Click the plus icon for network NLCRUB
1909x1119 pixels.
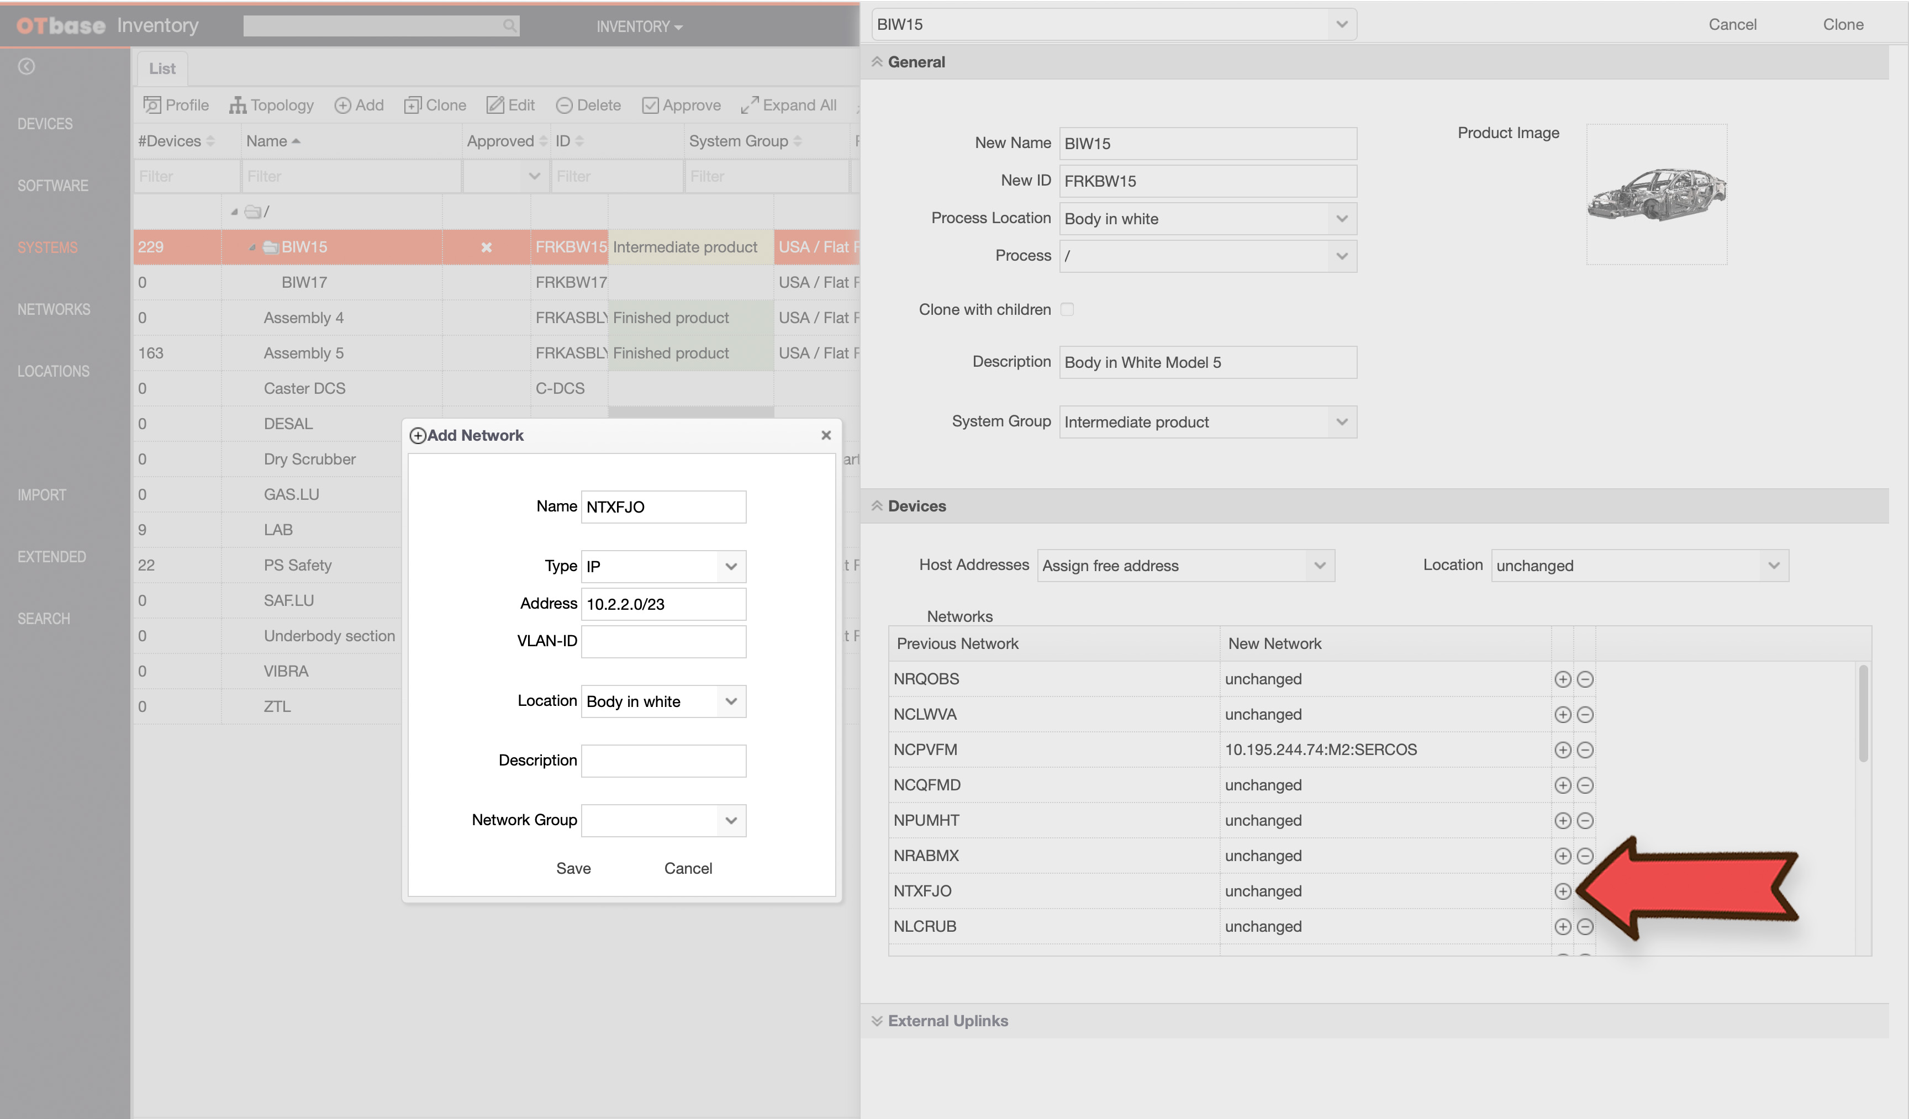[x=1562, y=927]
